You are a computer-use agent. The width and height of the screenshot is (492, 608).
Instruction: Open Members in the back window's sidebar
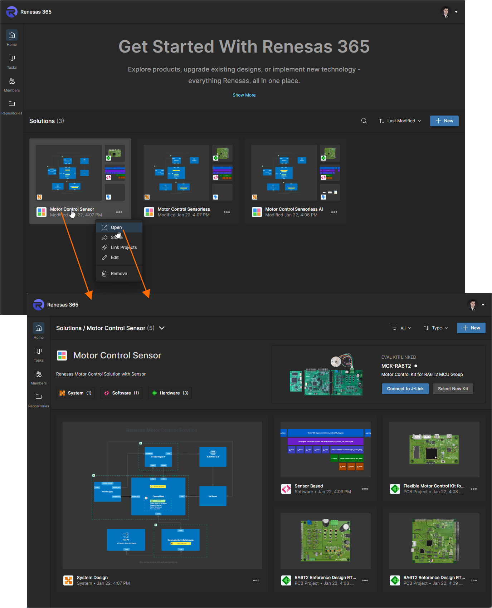[x=12, y=84]
